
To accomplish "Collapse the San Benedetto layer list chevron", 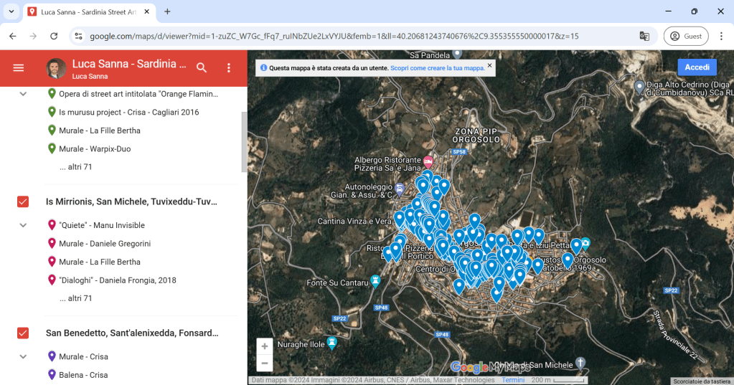I will pyautogui.click(x=23, y=356).
